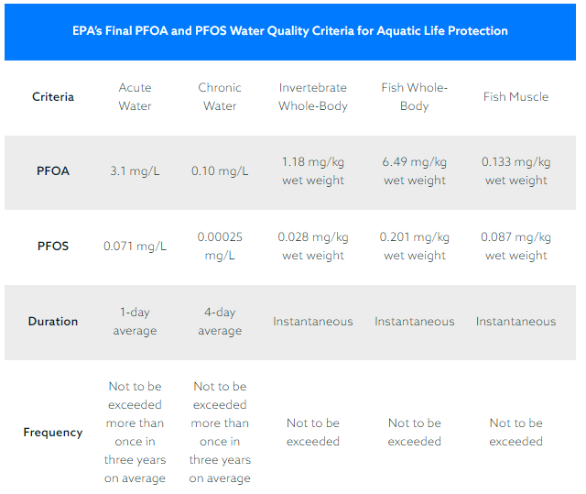Select the Criteria column header
Viewport: 586px width, 494px height.
click(x=53, y=97)
